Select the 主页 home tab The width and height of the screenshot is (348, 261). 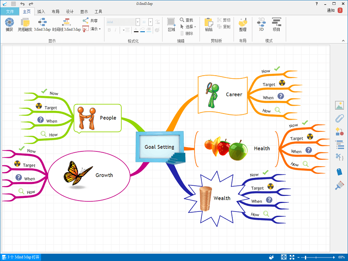(27, 12)
